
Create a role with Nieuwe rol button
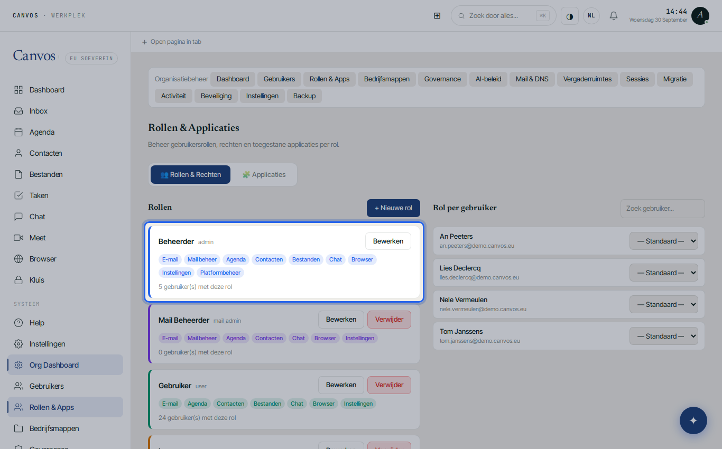393,208
